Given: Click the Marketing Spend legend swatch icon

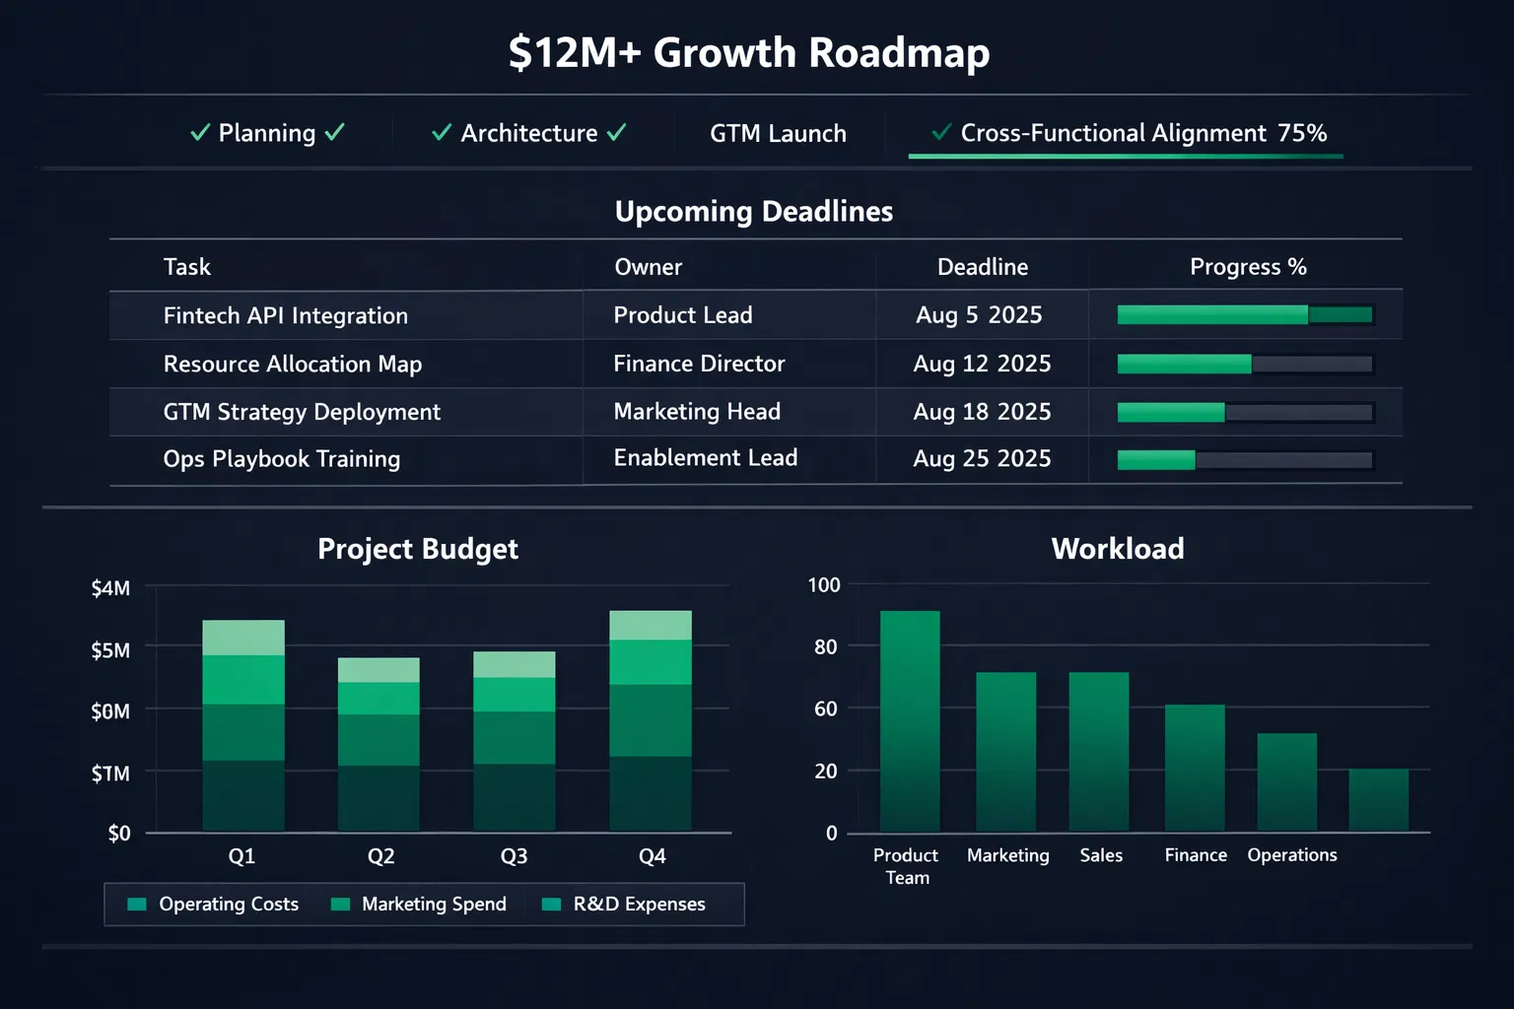Looking at the screenshot, I should click(340, 904).
